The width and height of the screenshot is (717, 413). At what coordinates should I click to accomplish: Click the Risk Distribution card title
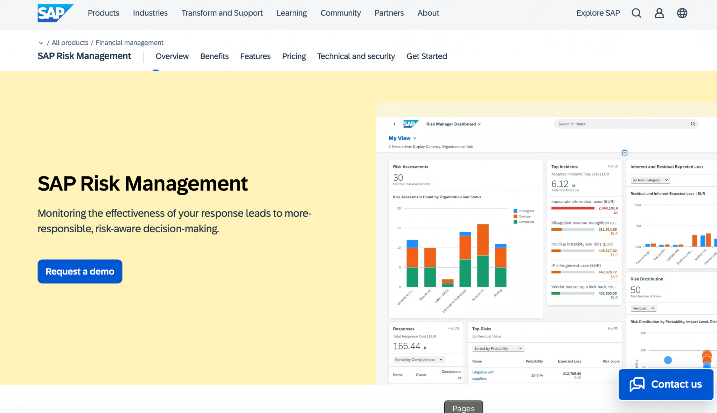647,279
